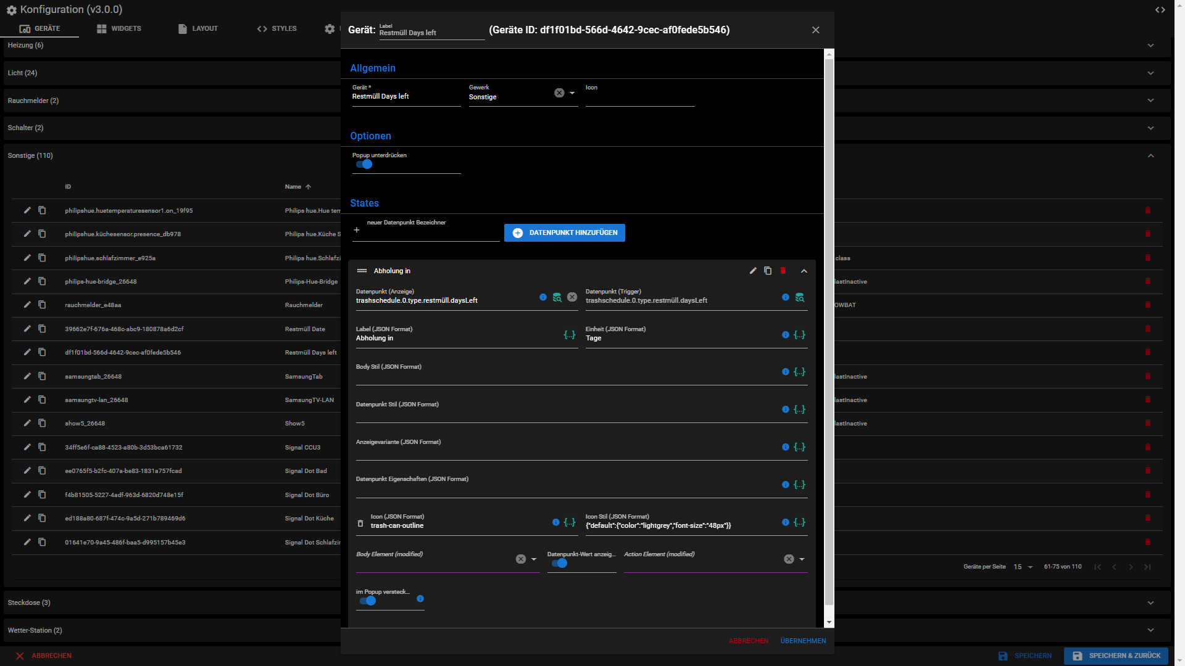Click Speichern at the bottom bar

(x=1025, y=656)
